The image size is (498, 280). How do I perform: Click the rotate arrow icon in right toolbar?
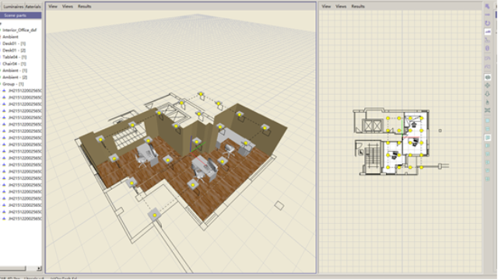[488, 23]
